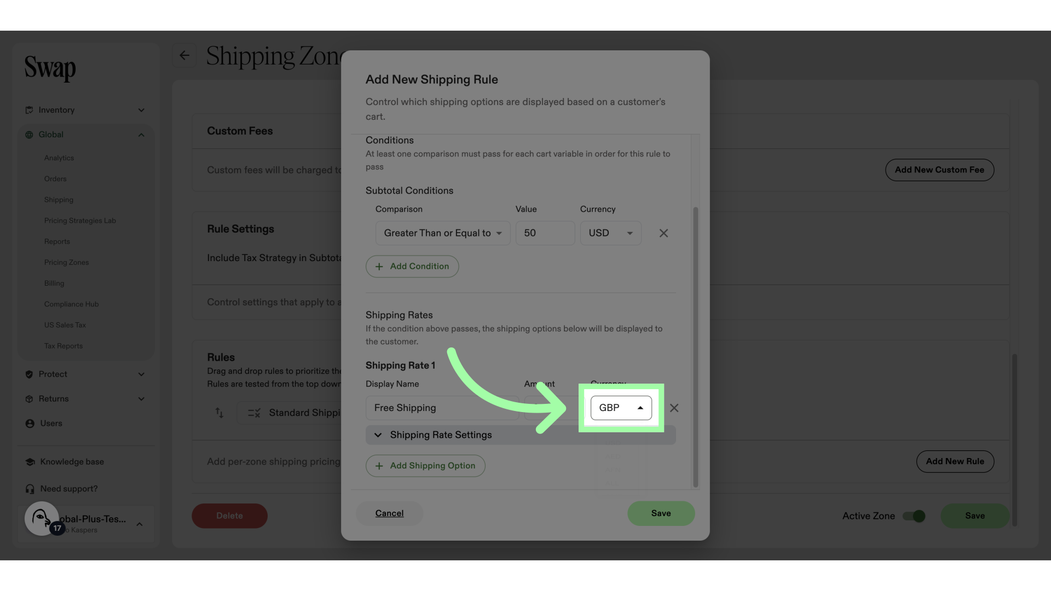Collapse the Global menu chevron
The image size is (1051, 591).
(x=141, y=135)
